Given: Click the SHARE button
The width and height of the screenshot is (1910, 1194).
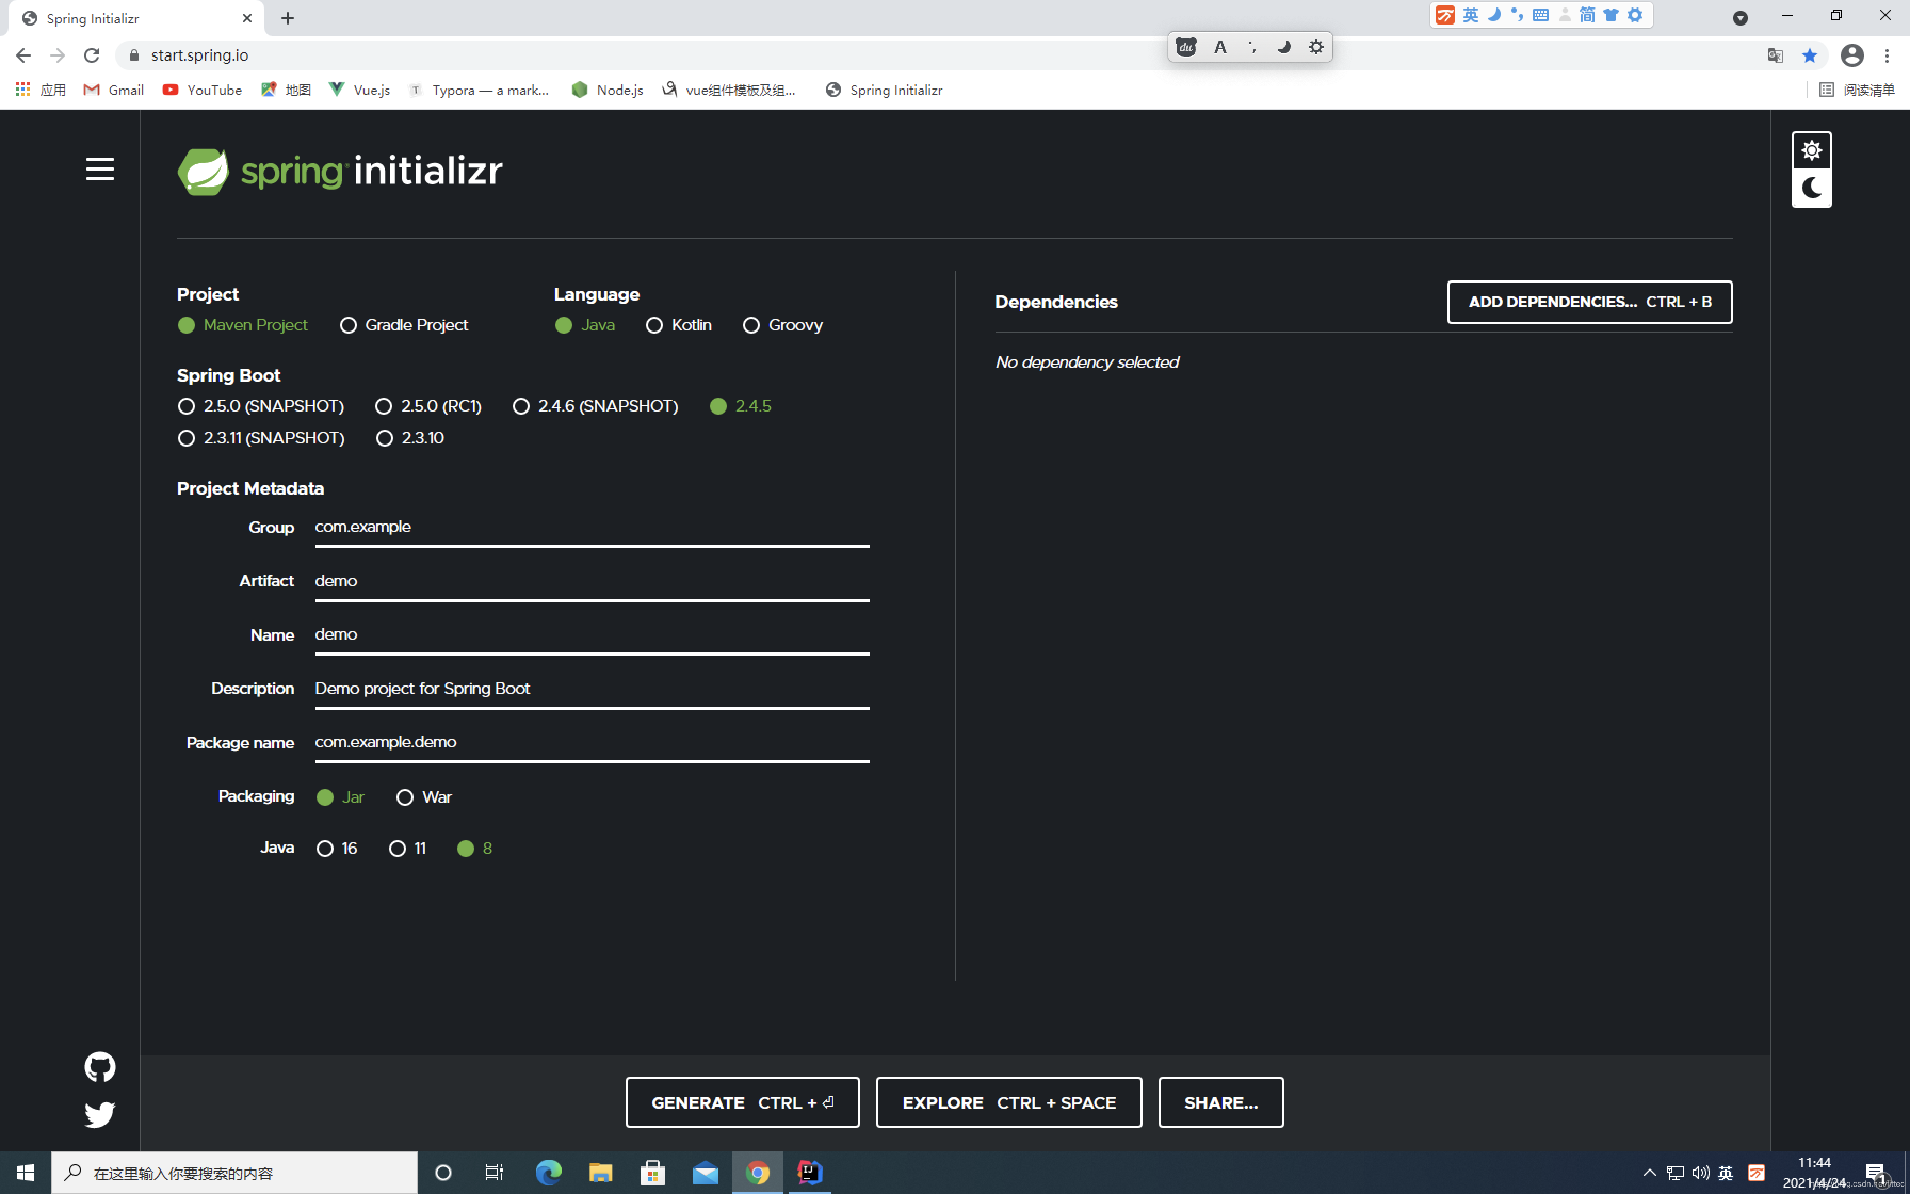Looking at the screenshot, I should point(1220,1102).
